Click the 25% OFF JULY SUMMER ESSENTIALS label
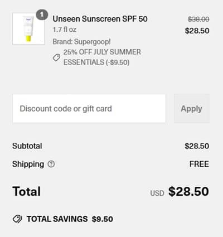Image resolution: width=223 pixels, height=237 pixels. (x=102, y=57)
